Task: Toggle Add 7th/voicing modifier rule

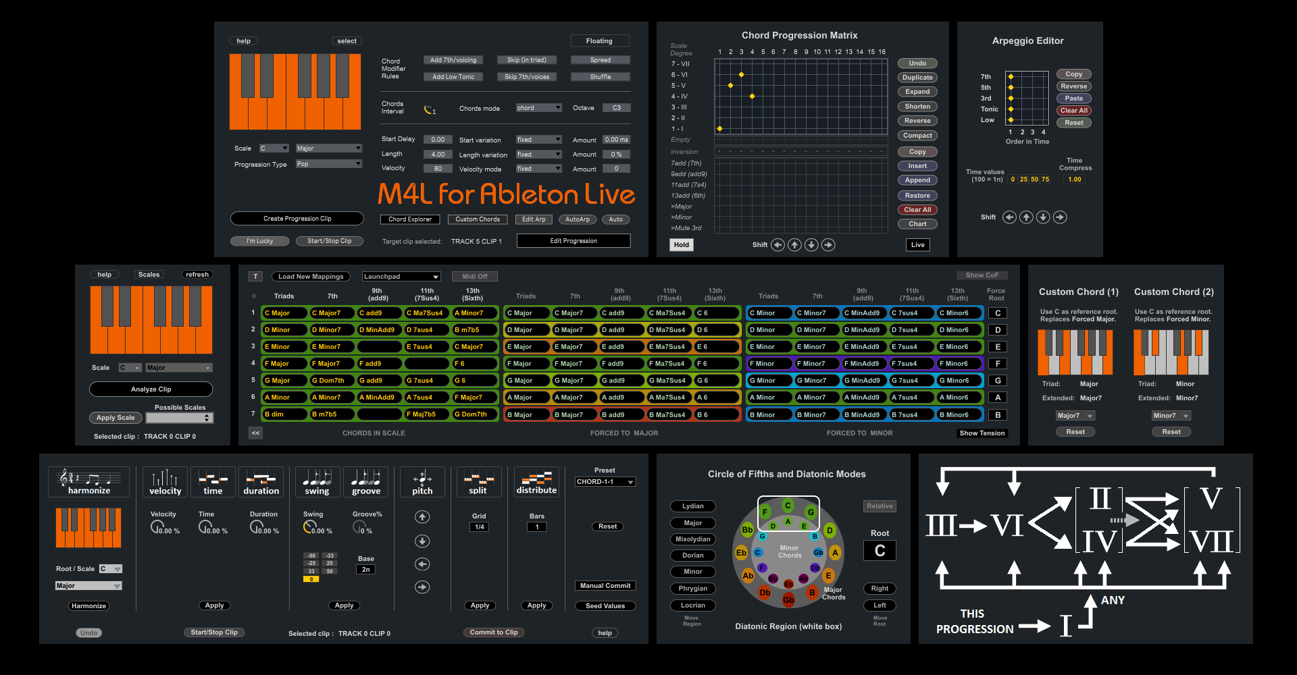Action: 453,60
